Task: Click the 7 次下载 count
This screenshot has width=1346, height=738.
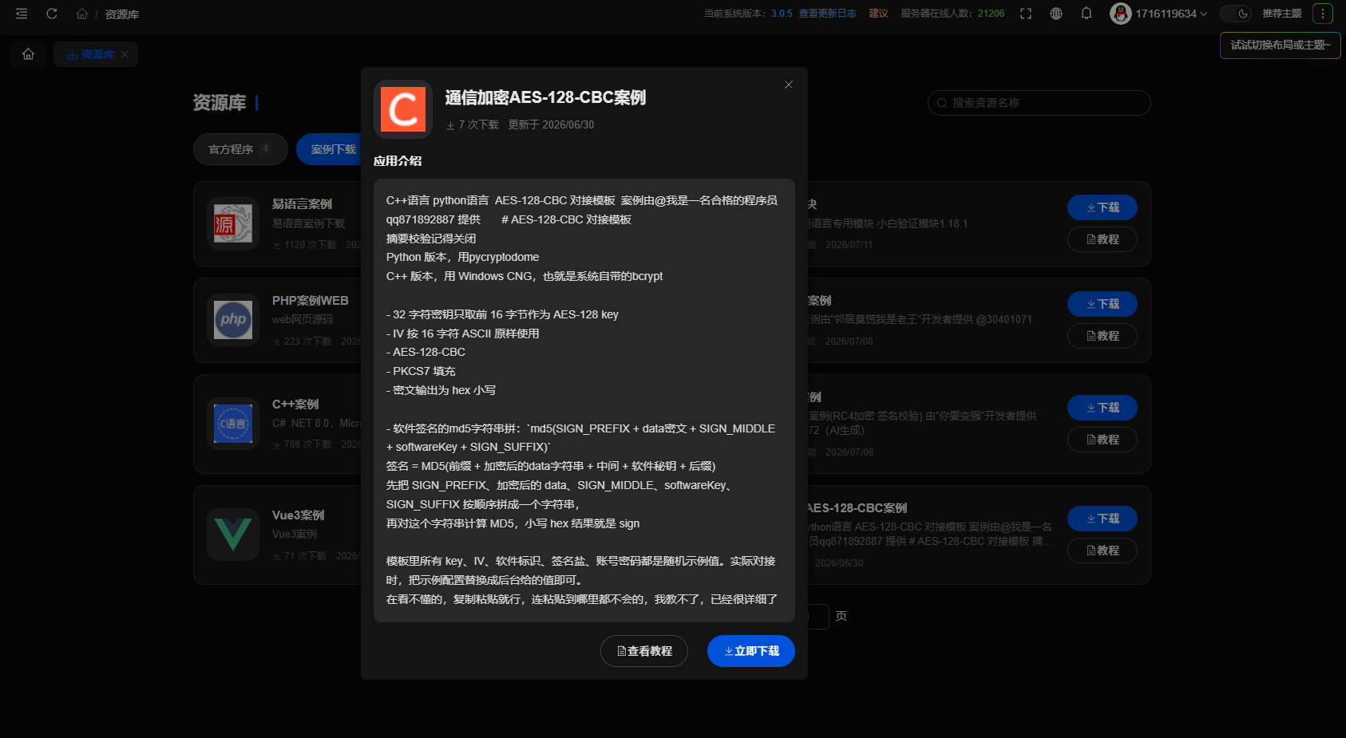Action: [x=473, y=125]
